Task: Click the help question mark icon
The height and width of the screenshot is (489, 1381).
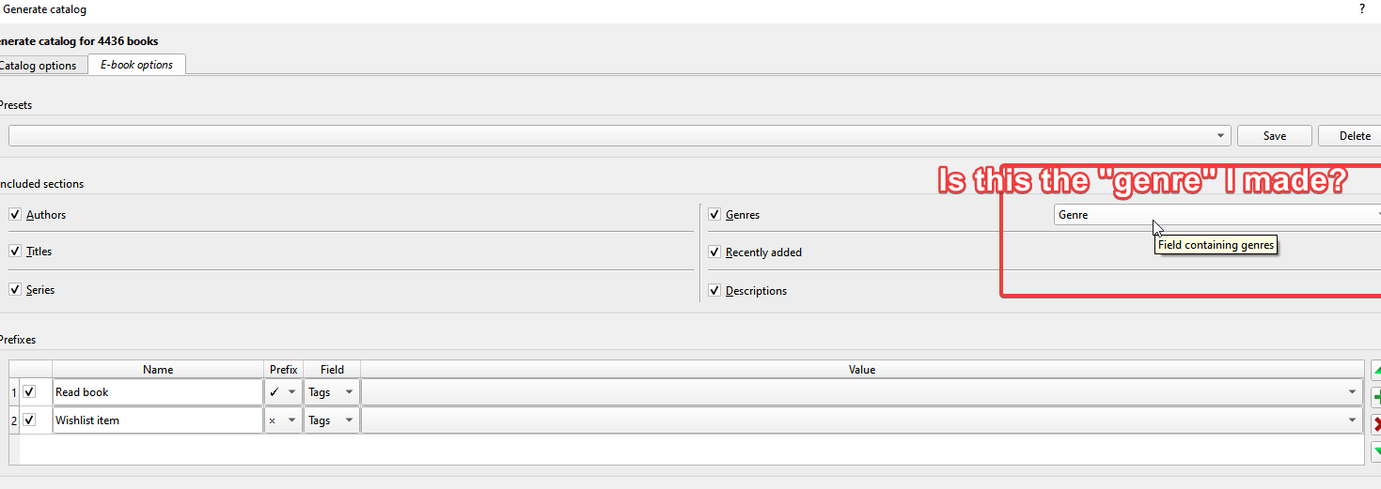Action: point(1362,8)
